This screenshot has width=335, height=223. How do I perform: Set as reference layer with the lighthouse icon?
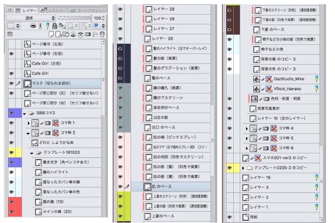tap(41, 26)
